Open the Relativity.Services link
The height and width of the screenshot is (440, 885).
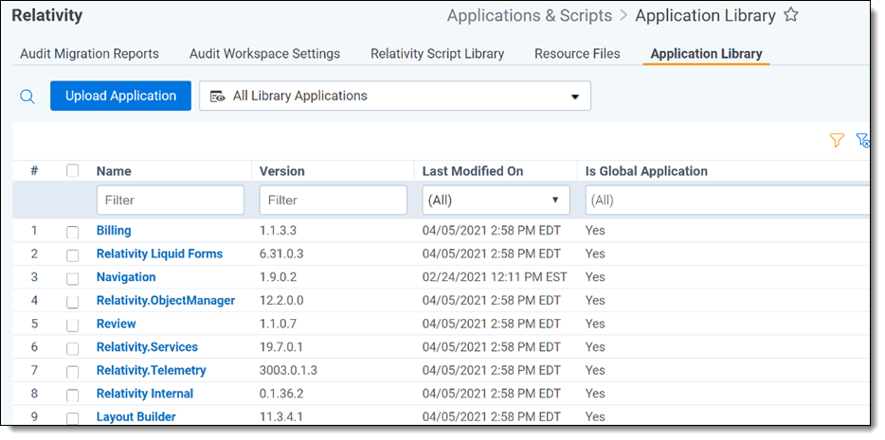[x=147, y=347]
